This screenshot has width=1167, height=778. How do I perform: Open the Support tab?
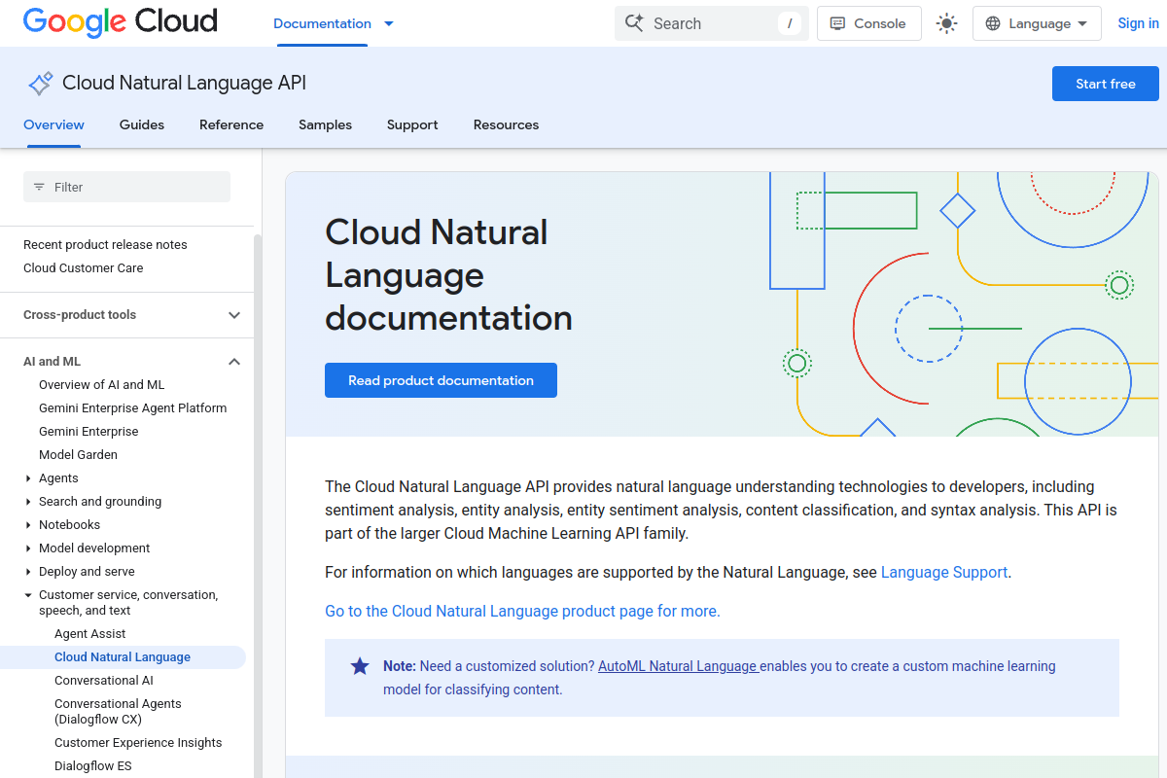click(412, 124)
